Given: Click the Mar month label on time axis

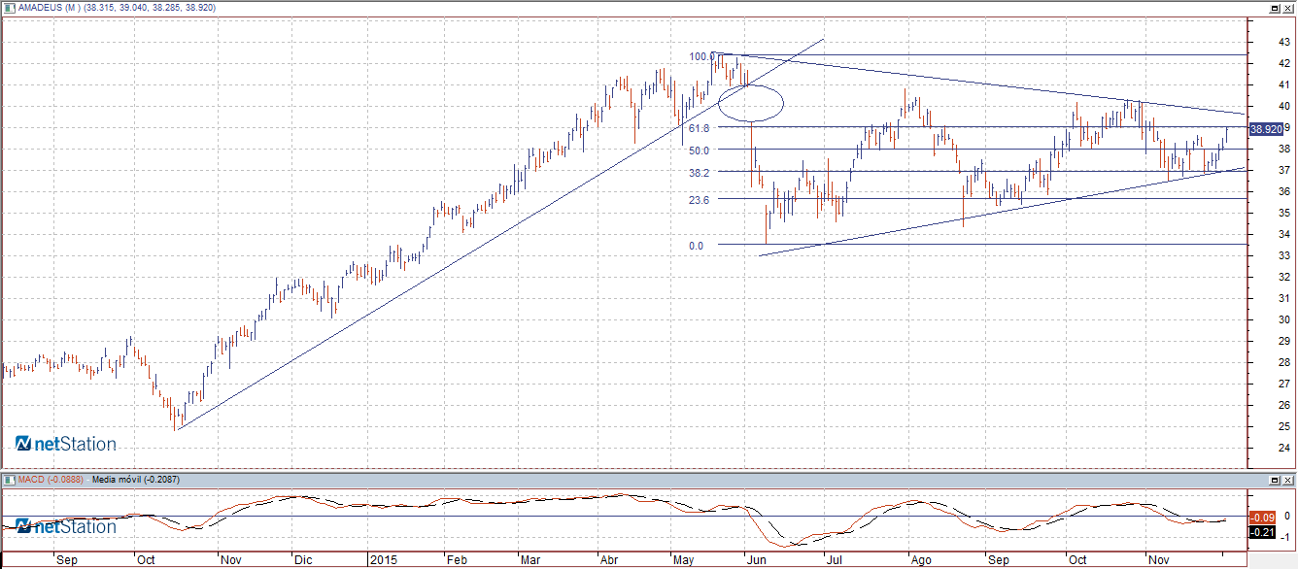Looking at the screenshot, I should 529,560.
